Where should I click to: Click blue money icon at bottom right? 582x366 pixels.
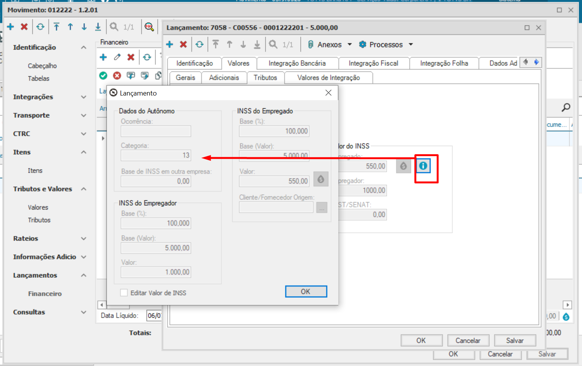(566, 317)
